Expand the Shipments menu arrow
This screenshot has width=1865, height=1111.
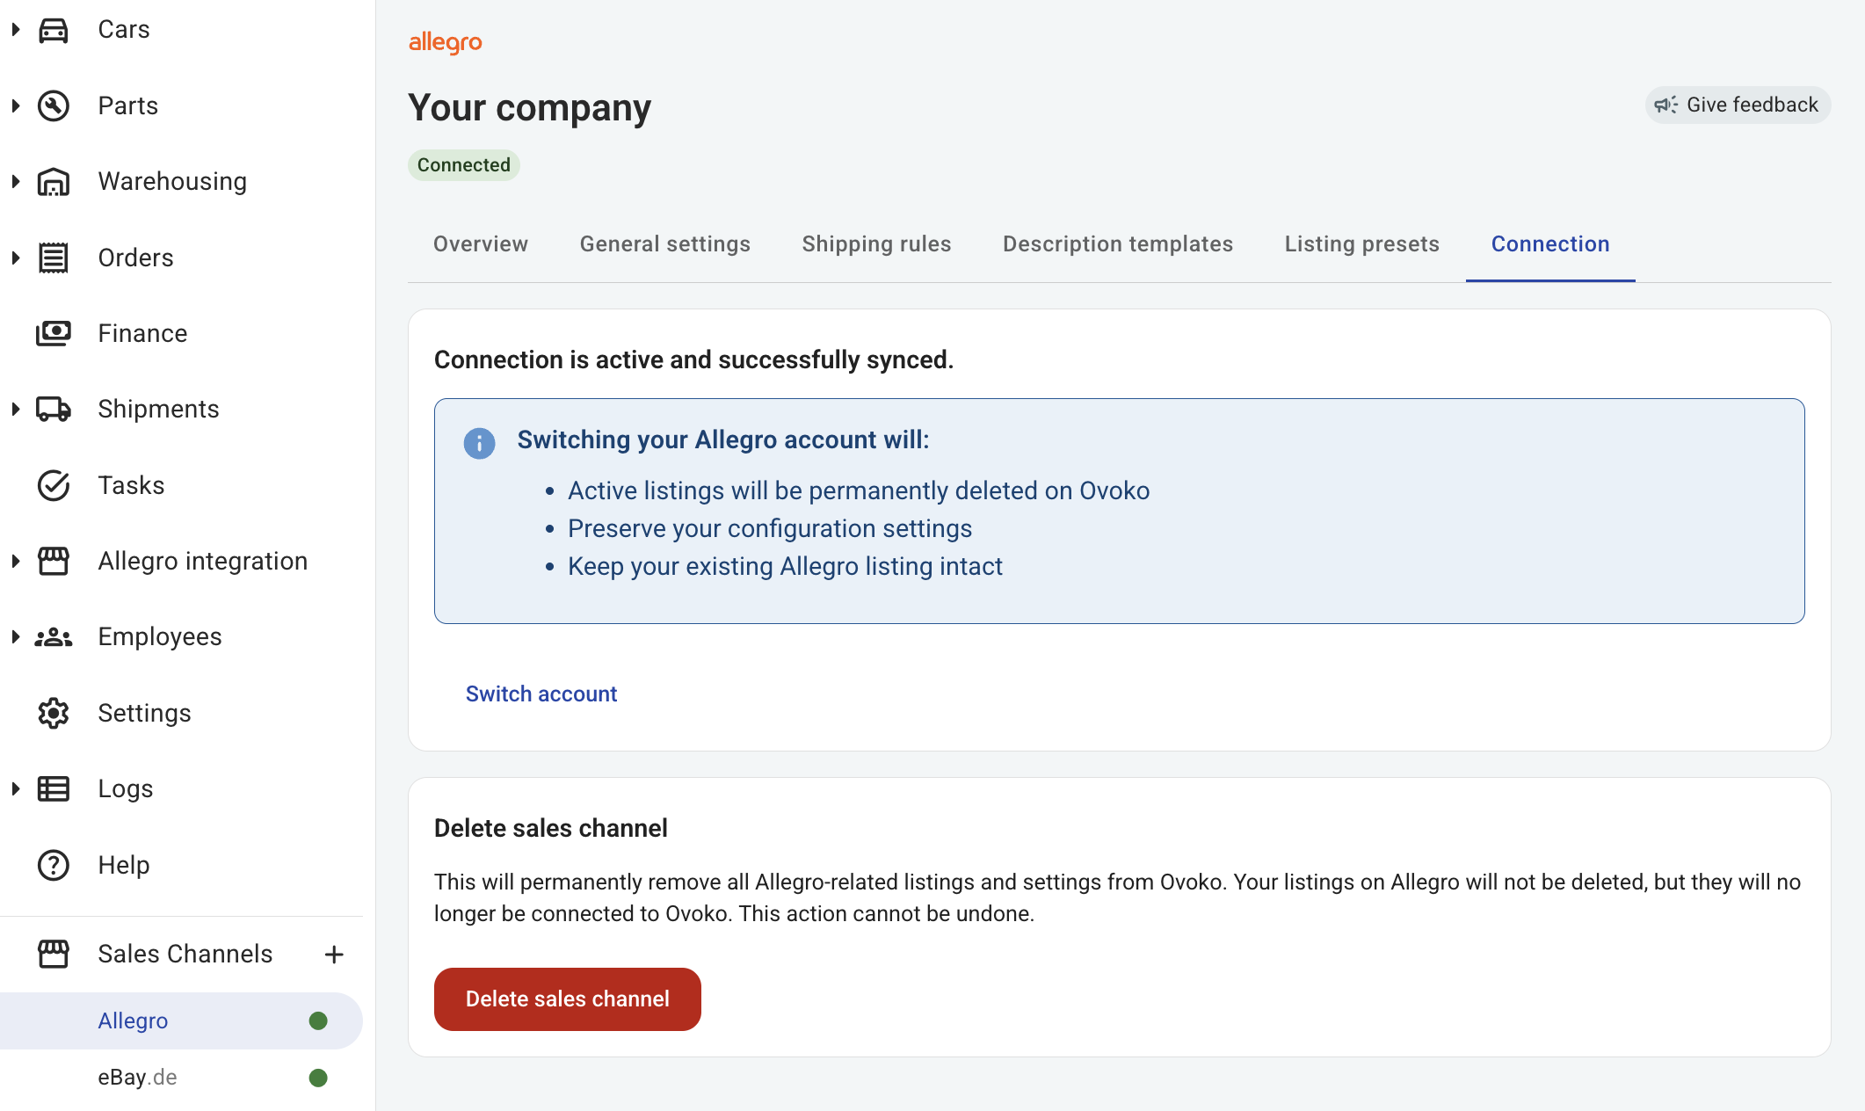click(x=16, y=410)
